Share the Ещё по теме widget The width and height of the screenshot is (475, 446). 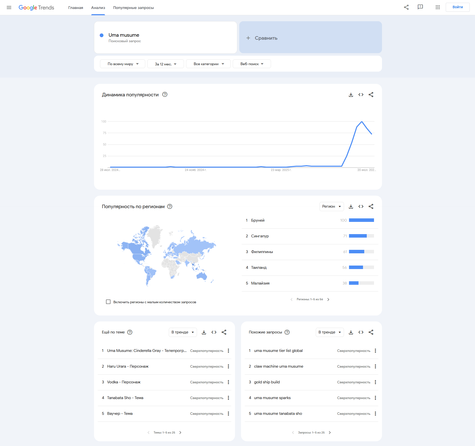(224, 332)
